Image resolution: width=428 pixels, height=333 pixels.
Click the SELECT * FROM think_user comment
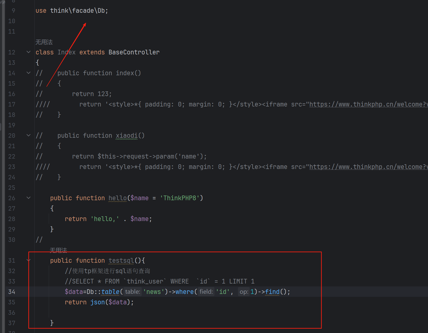[x=160, y=281]
